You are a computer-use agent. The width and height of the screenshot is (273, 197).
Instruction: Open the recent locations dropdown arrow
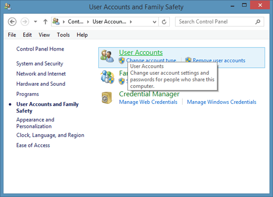point(36,22)
